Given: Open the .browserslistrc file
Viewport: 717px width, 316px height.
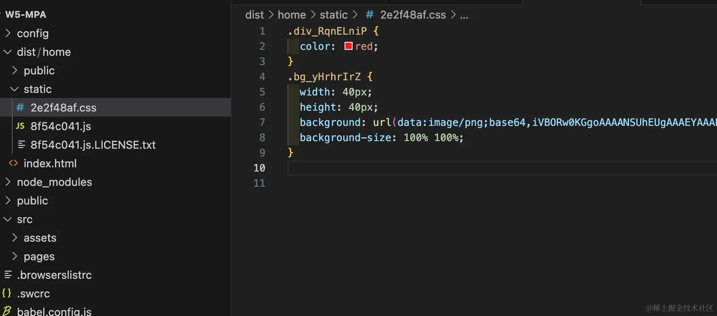Looking at the screenshot, I should click(x=55, y=275).
